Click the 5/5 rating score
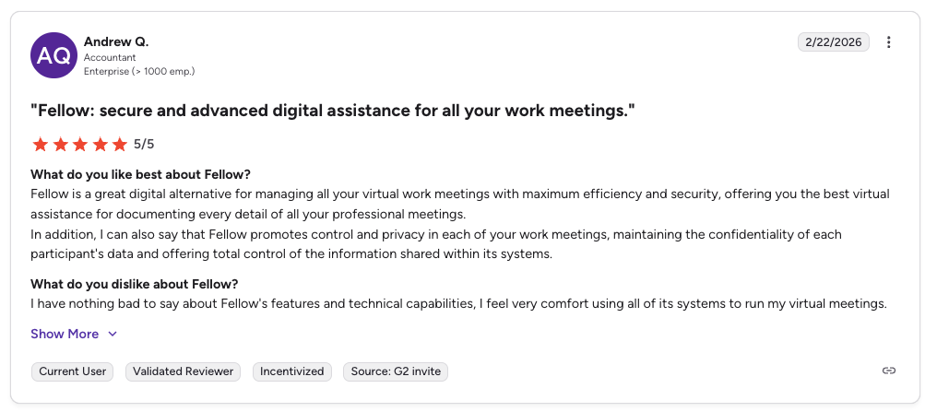The image size is (937, 412). coord(144,144)
